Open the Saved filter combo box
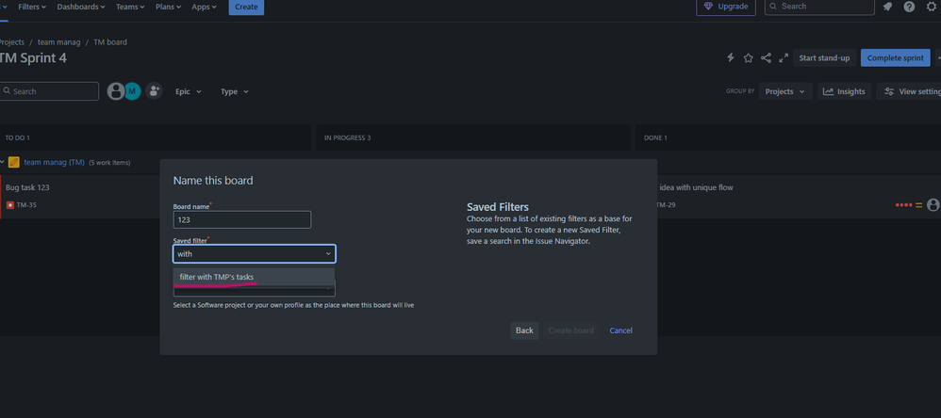The width and height of the screenshot is (941, 418). pyautogui.click(x=255, y=254)
